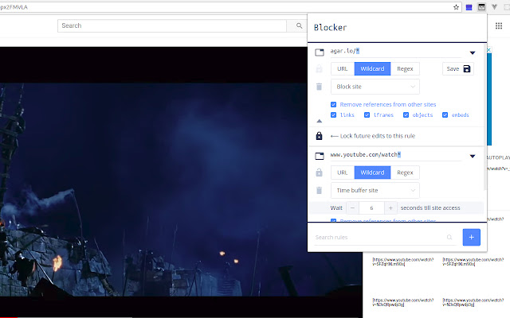Click the YouTube Search box
This screenshot has height=318, width=510.
(x=172, y=25)
